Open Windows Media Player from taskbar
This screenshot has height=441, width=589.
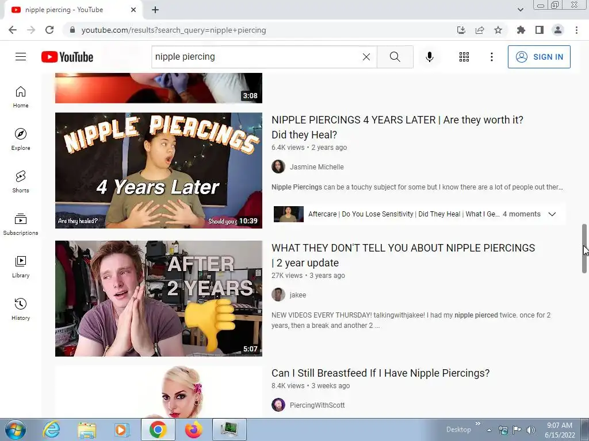[122, 430]
